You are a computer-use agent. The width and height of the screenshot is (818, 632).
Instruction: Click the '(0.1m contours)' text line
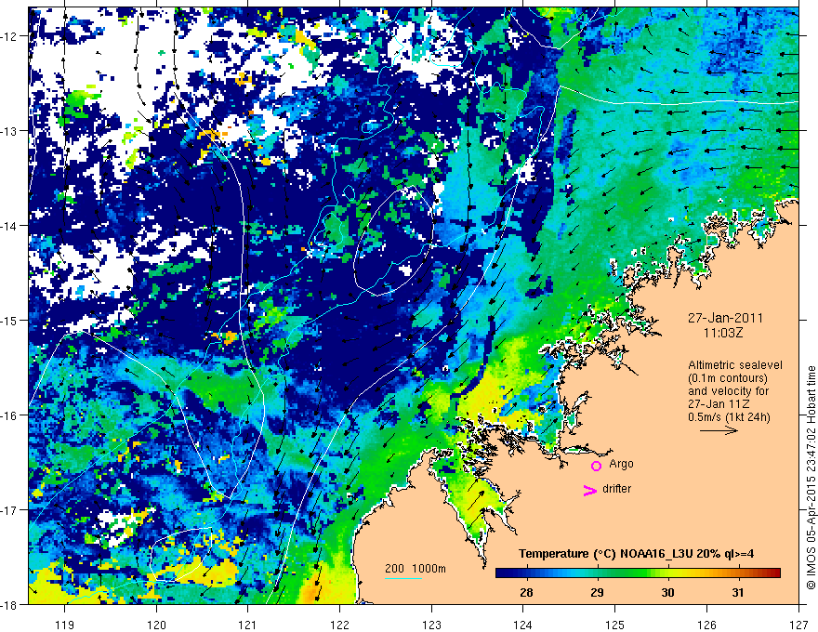point(727,378)
